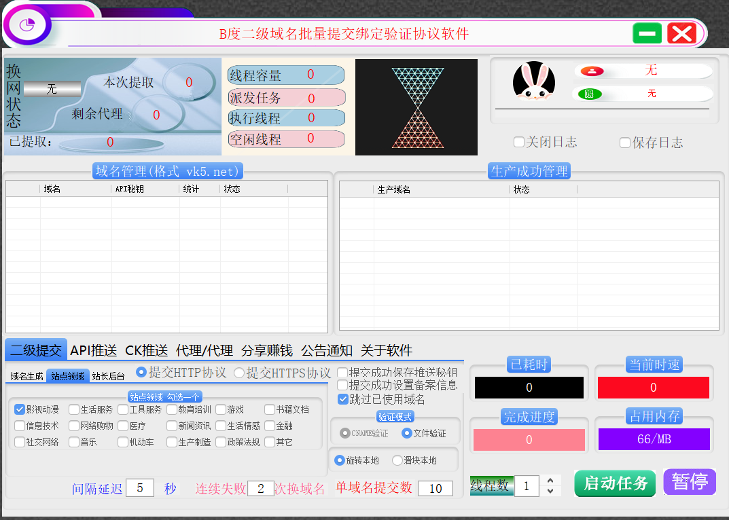Image resolution: width=729 pixels, height=520 pixels.
Task: Switch to the API推送 tab
Action: pos(94,350)
